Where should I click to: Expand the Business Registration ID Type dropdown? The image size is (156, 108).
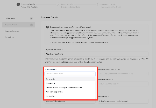123,74
